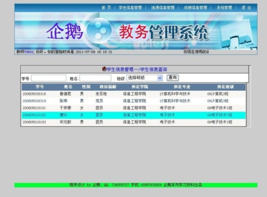Click the name 宋元毅
Image resolution: width=267 pixels, height=197 pixels.
coord(65,122)
